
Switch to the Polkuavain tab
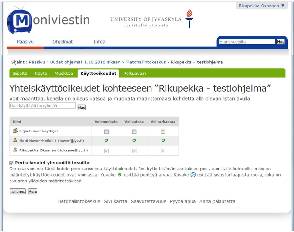[135, 73]
